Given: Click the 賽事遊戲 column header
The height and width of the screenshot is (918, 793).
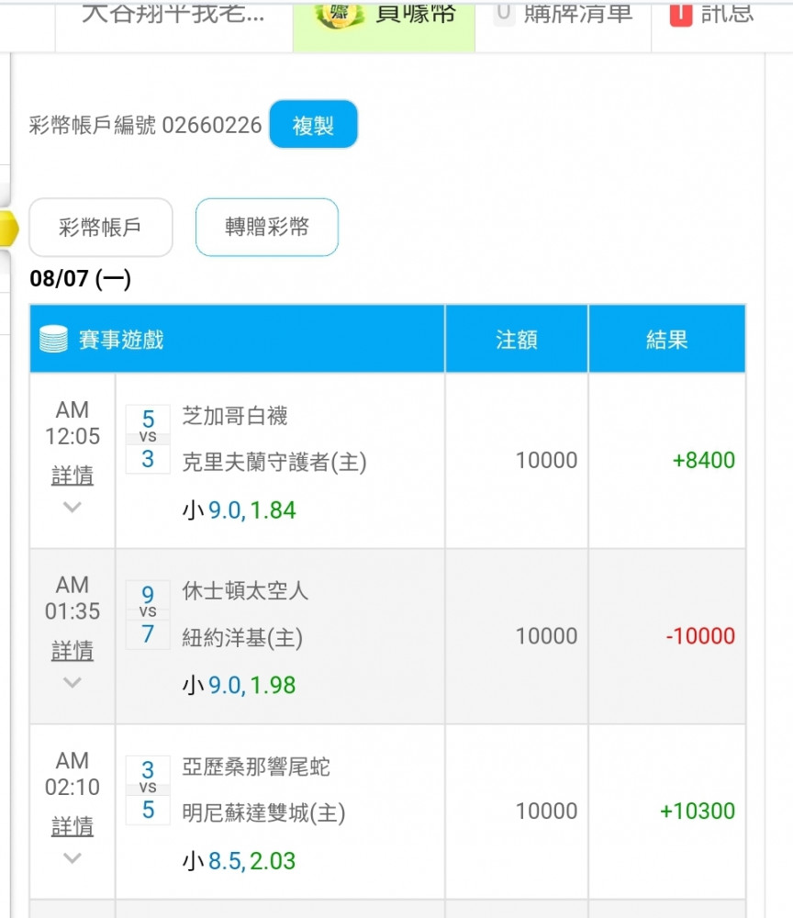Looking at the screenshot, I should 237,339.
